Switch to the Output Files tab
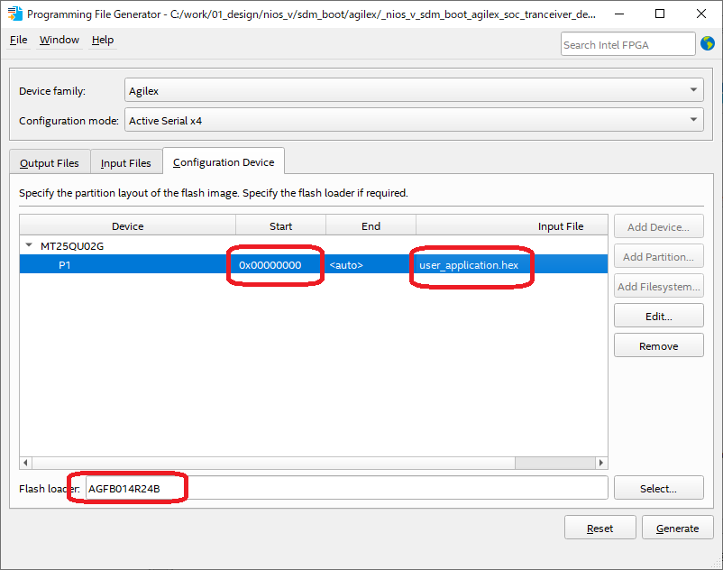 (50, 162)
